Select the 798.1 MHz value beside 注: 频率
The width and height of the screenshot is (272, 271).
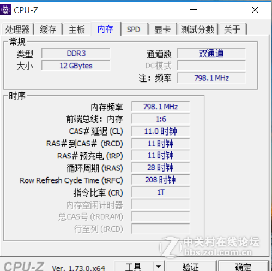pos(211,78)
